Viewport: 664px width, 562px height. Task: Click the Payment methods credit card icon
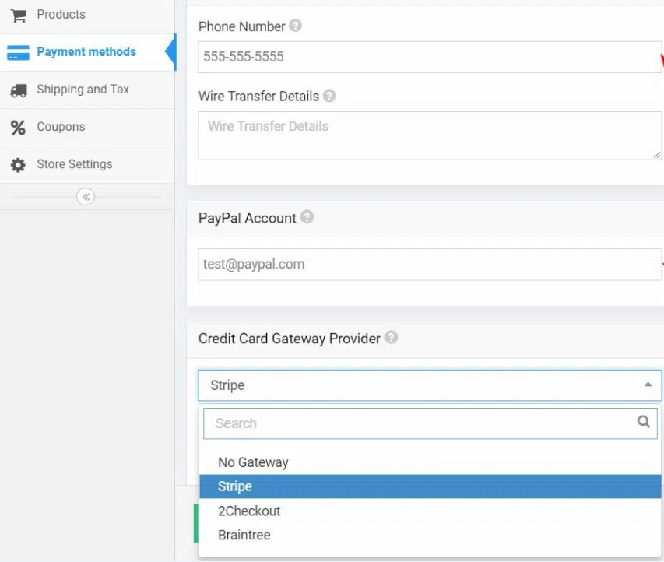coord(18,52)
